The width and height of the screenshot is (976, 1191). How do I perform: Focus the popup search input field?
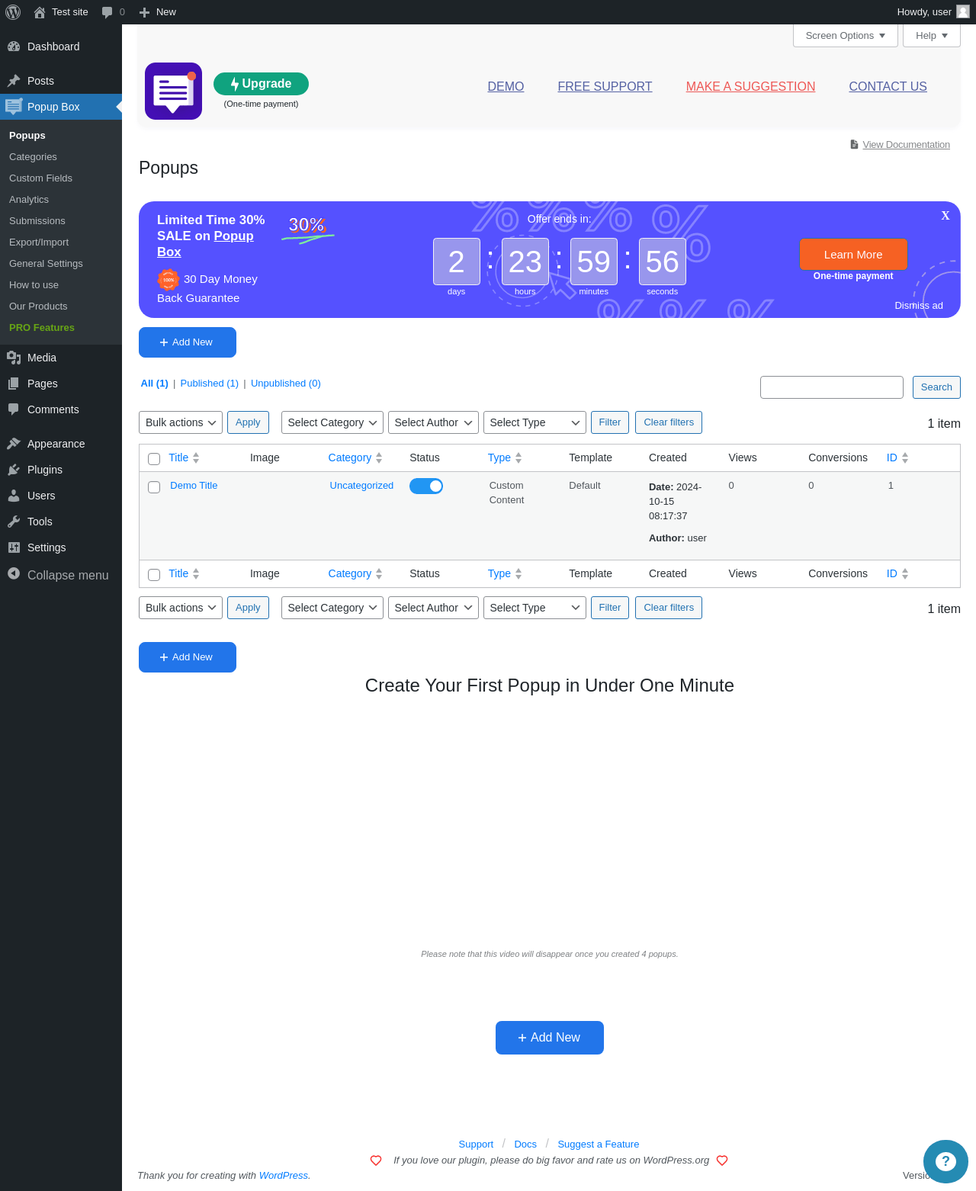pyautogui.click(x=832, y=387)
